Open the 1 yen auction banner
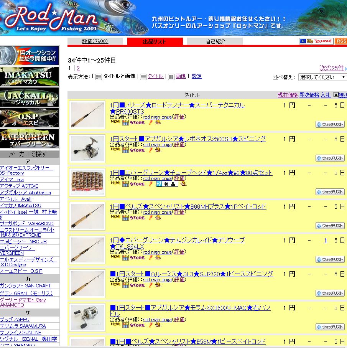Viewport: 347px width, 348px height. [30, 56]
